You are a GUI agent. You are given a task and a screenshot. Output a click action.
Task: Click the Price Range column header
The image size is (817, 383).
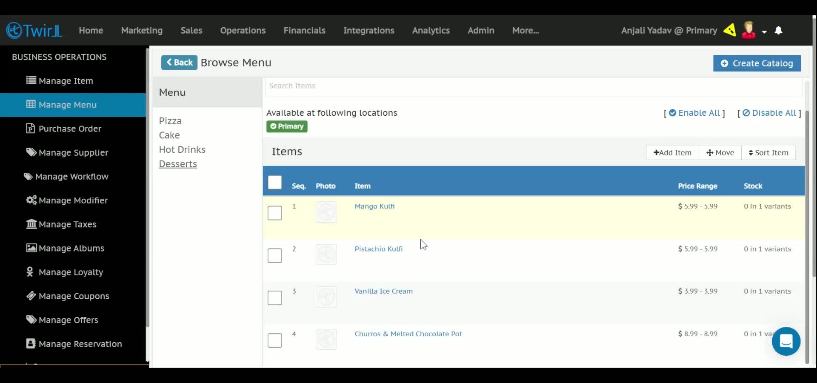[697, 186]
